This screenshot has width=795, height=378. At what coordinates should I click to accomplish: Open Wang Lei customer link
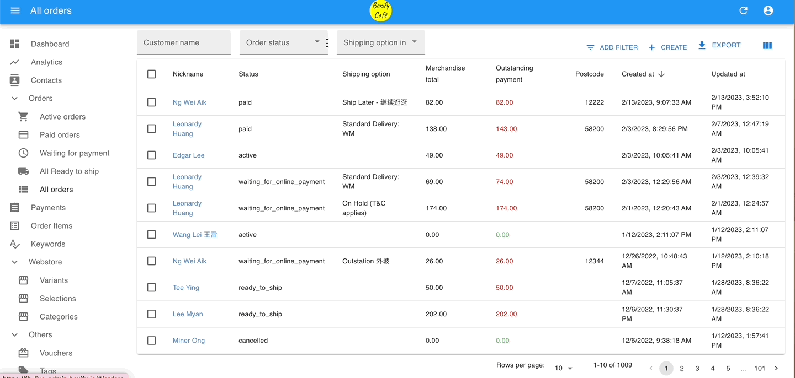[x=194, y=235]
